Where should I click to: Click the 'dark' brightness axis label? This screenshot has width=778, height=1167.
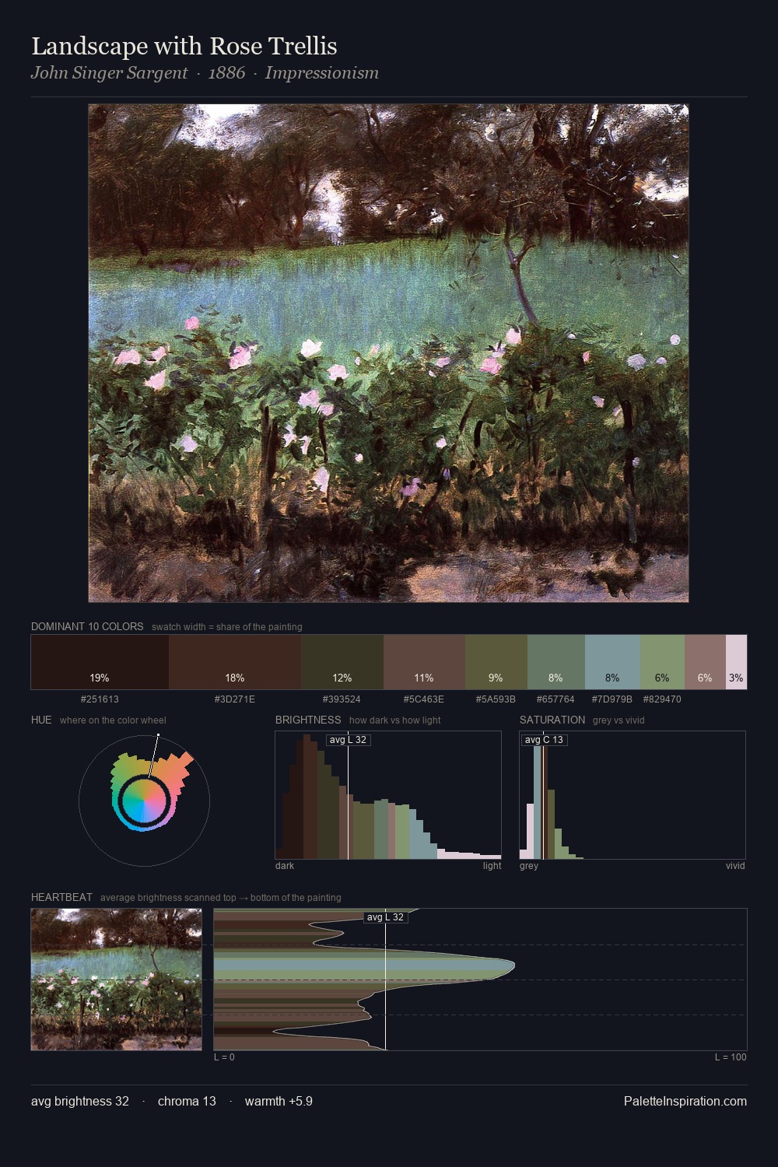[285, 866]
